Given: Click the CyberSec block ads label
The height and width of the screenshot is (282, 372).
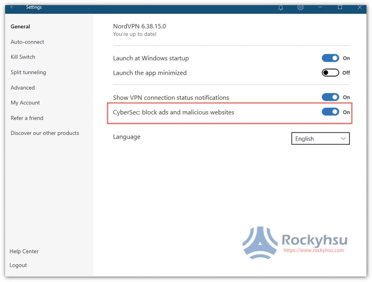Looking at the screenshot, I should pyautogui.click(x=173, y=112).
